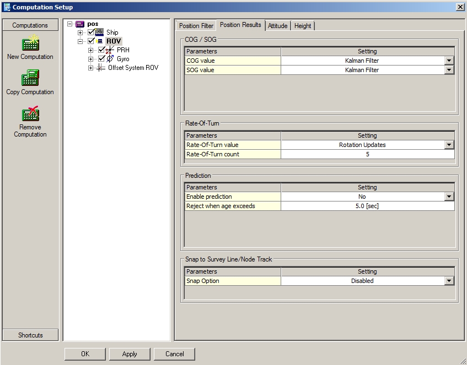Toggle the ROV checkbox
Viewport: 467px width, 365px height.
point(91,41)
